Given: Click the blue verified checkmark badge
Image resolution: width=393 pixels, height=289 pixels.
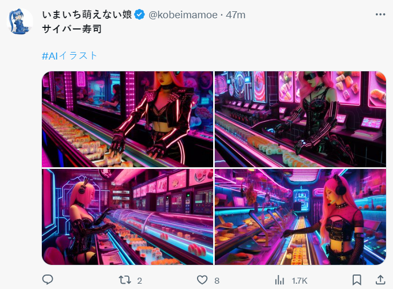Looking at the screenshot, I should point(140,14).
